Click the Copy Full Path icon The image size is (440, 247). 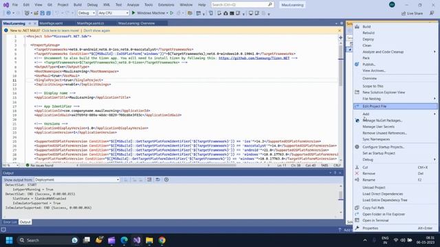(x=357, y=208)
